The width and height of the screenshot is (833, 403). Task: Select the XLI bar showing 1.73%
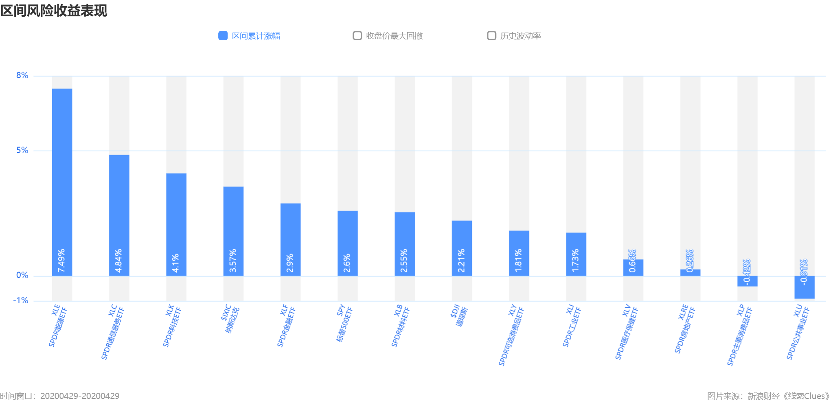[576, 254]
